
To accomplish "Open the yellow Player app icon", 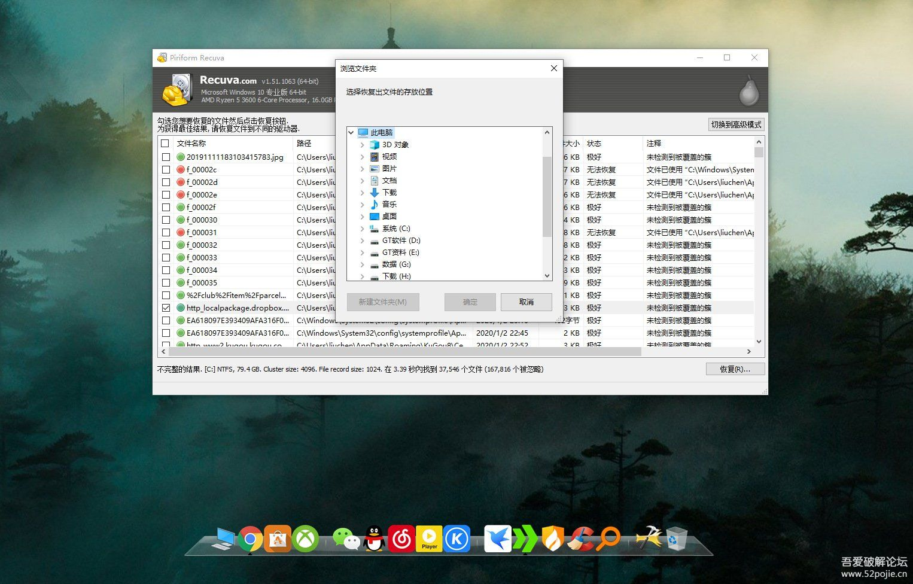I will [x=429, y=539].
